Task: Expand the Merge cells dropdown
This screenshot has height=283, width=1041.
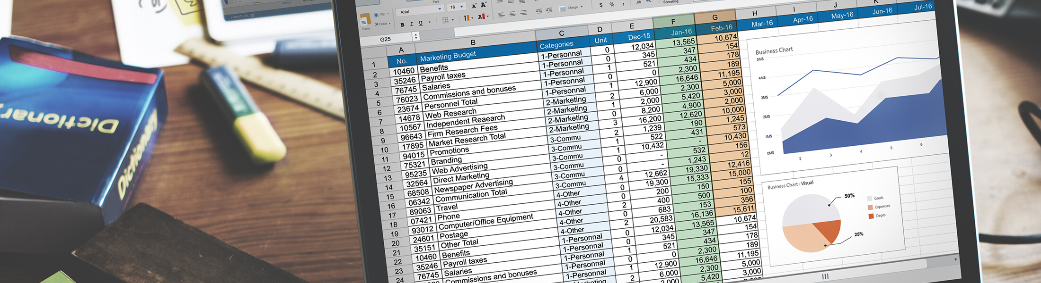Action: pos(582,7)
